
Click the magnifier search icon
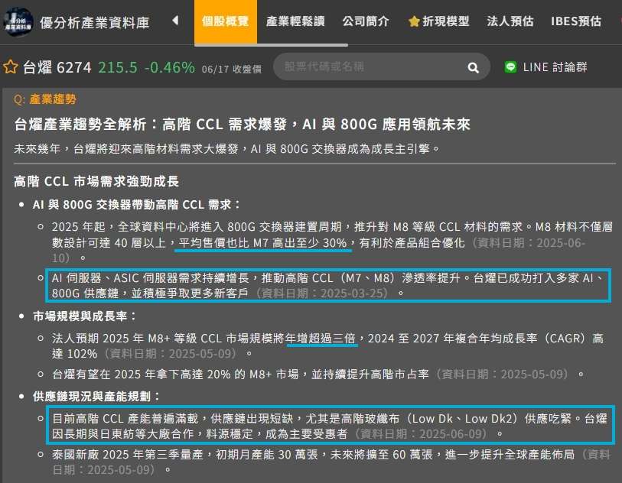pos(473,67)
